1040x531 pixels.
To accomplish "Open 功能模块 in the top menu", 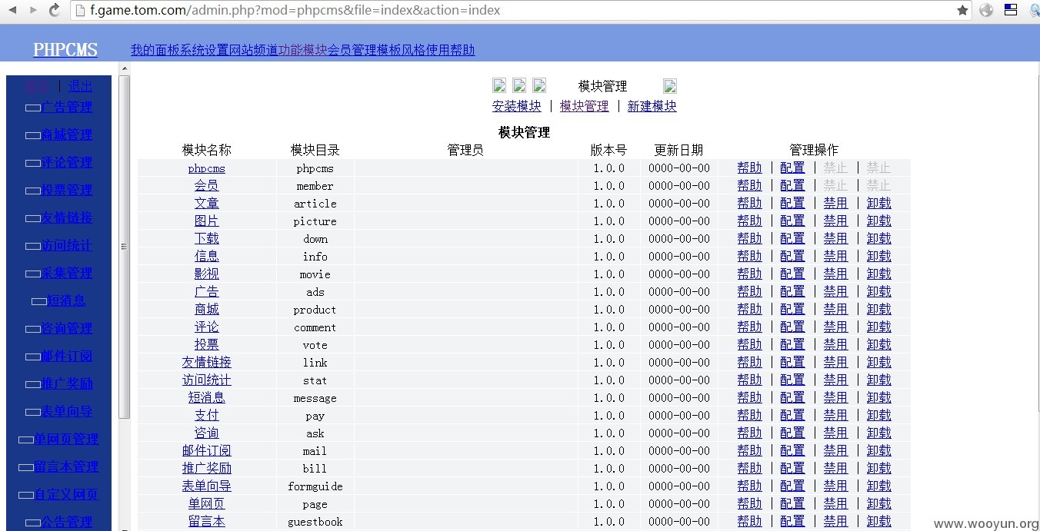I will click(302, 50).
